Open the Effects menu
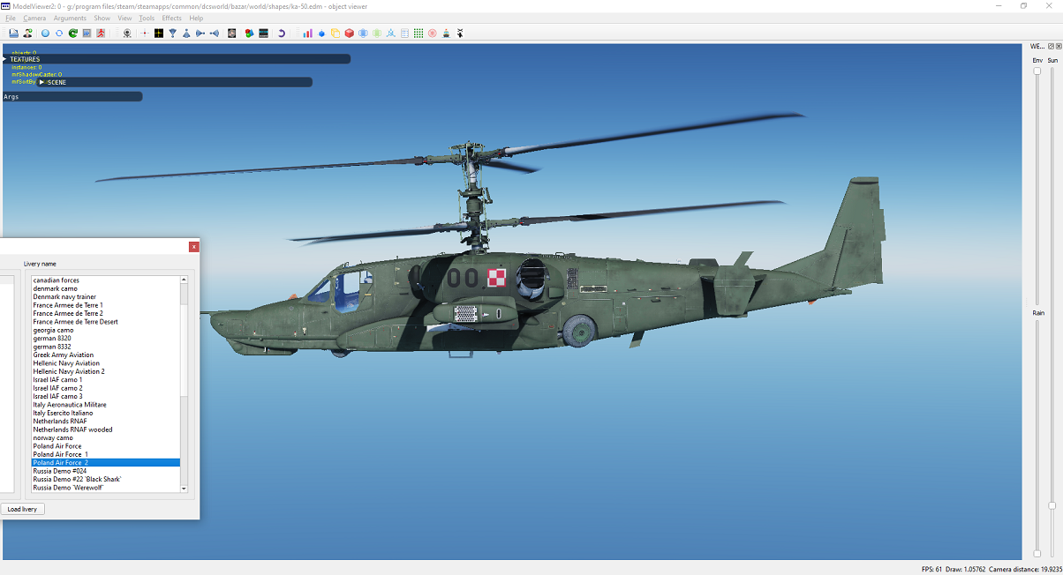 pos(171,18)
